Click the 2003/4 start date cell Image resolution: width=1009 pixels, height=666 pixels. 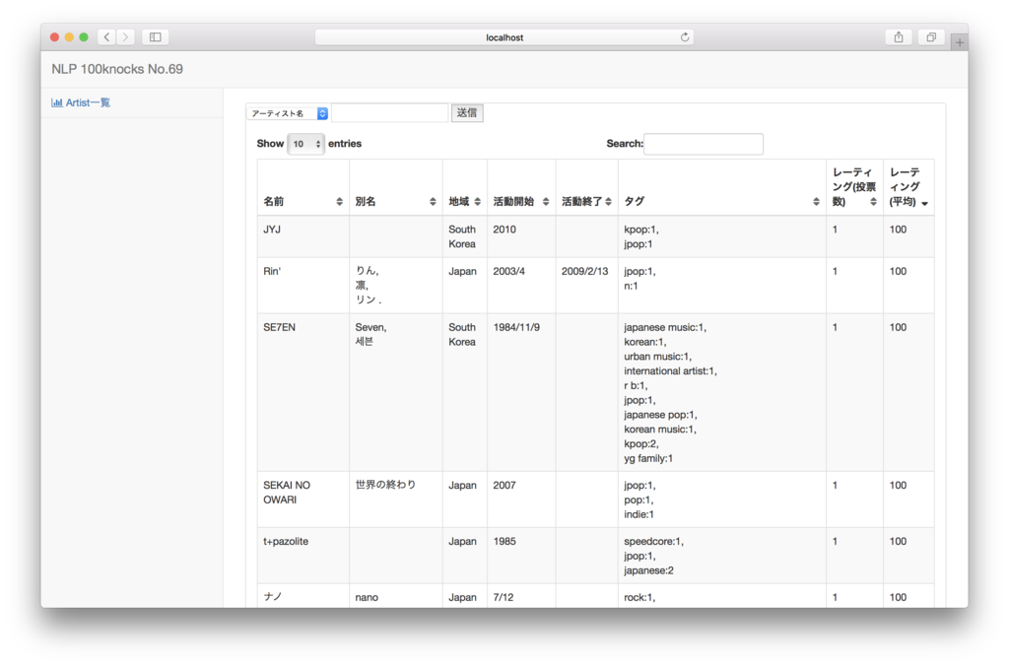click(521, 286)
